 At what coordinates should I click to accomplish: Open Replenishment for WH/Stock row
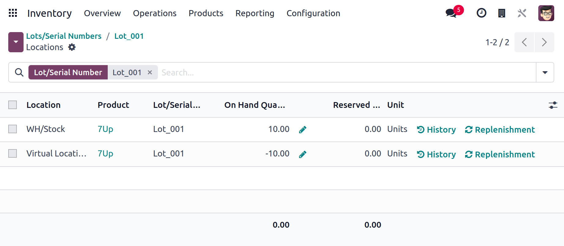tap(500, 130)
